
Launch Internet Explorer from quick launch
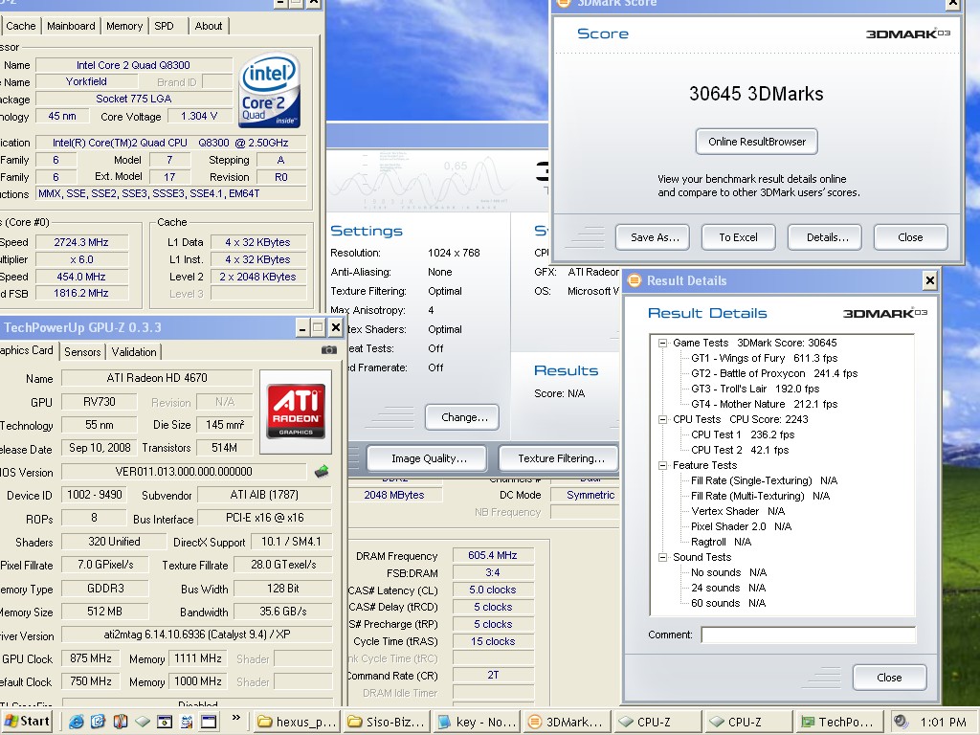[x=77, y=722]
